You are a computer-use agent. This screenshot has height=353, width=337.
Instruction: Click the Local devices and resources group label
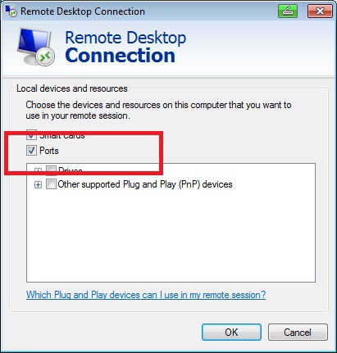point(72,88)
